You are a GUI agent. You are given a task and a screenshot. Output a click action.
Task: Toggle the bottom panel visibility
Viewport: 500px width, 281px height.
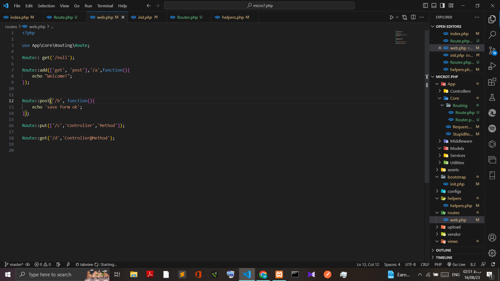pyautogui.click(x=434, y=5)
